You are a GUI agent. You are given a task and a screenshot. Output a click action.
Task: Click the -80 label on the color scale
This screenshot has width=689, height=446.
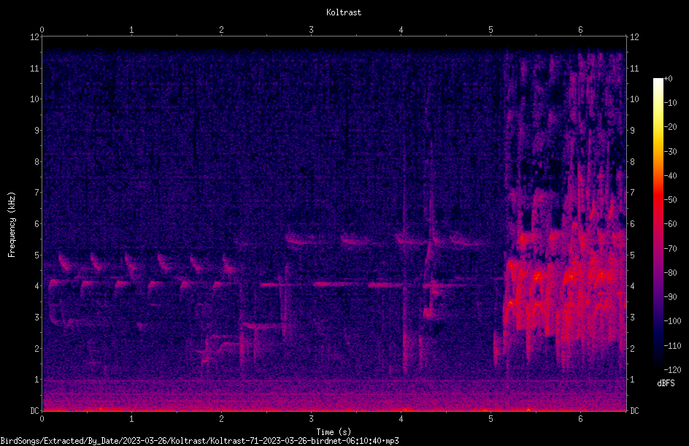670,273
